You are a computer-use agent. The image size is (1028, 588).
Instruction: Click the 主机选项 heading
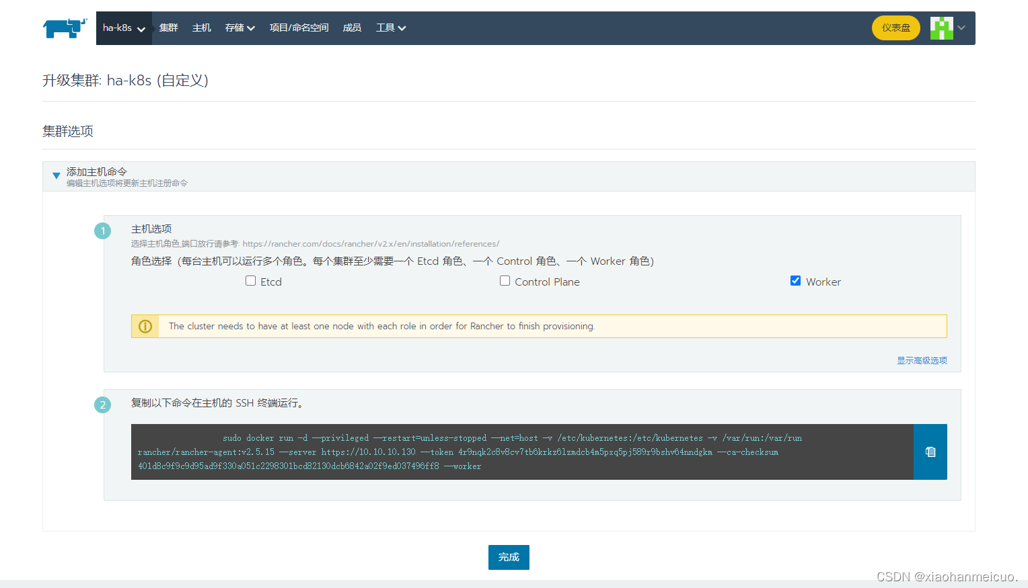tap(151, 229)
